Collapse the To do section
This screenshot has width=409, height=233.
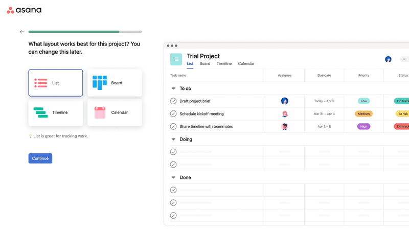tap(173, 88)
